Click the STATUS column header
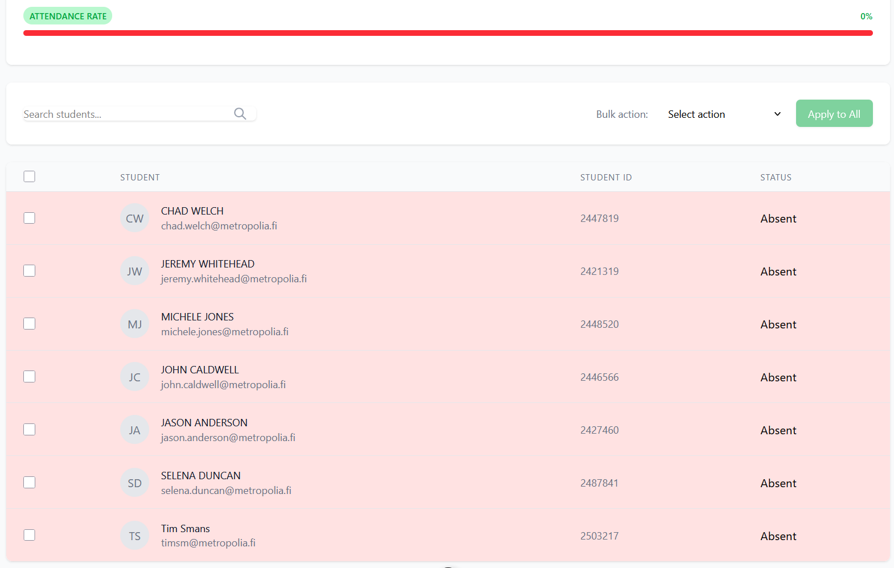This screenshot has width=894, height=568. (x=776, y=178)
